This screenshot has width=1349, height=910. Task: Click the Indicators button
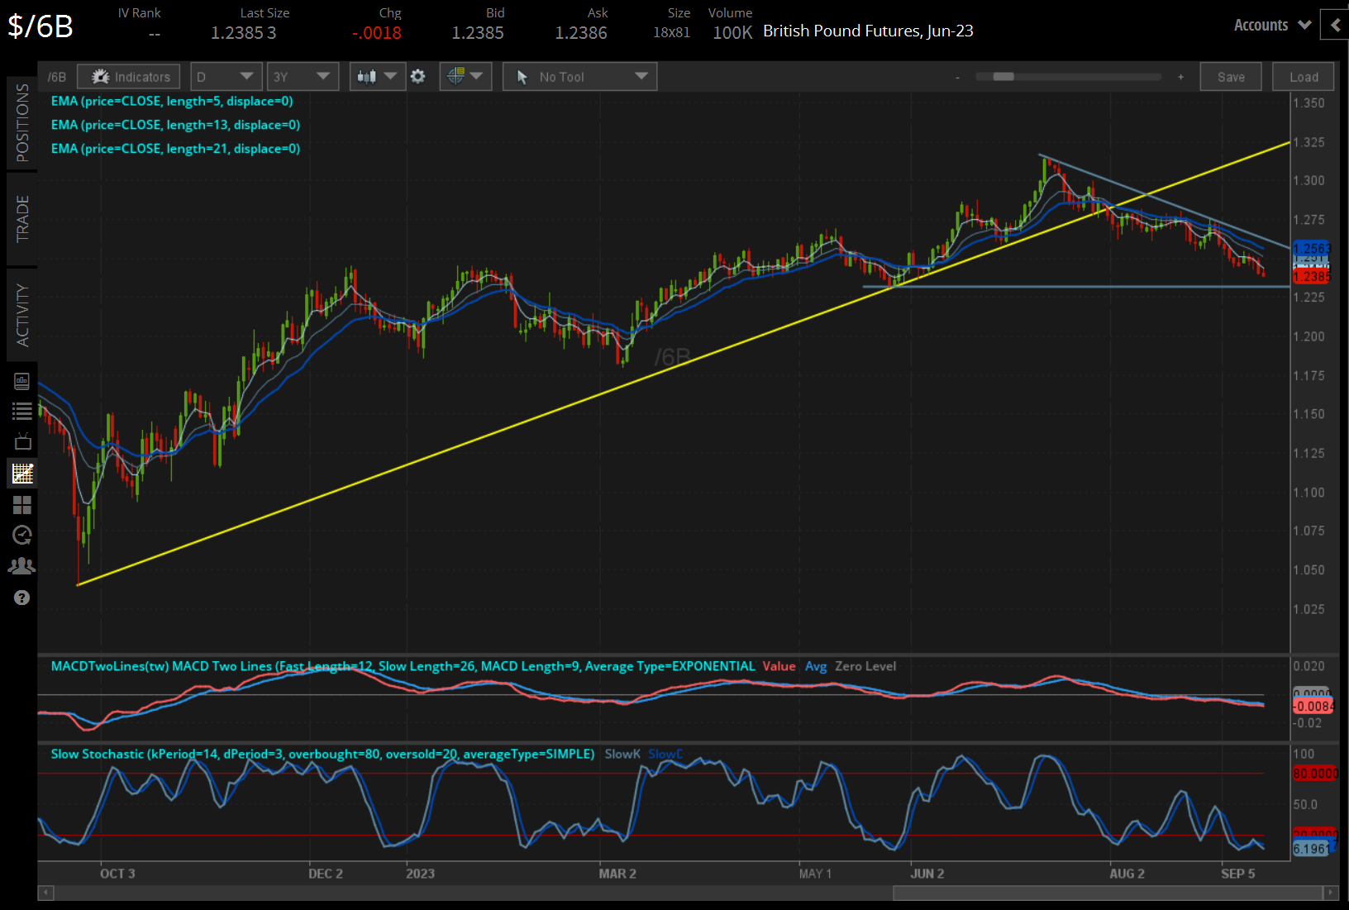pyautogui.click(x=128, y=76)
